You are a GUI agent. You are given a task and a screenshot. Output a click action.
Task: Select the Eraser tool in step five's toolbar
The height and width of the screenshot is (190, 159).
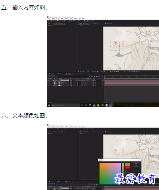tap(74, 21)
